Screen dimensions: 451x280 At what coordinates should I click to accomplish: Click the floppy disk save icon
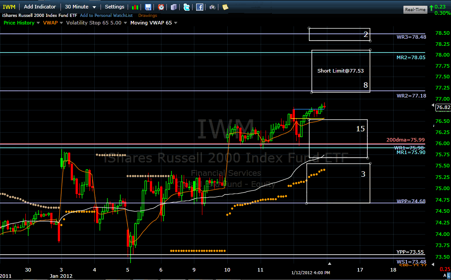tap(148, 7)
